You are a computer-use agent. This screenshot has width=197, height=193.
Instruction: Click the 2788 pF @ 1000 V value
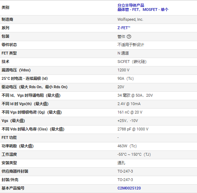(133, 129)
